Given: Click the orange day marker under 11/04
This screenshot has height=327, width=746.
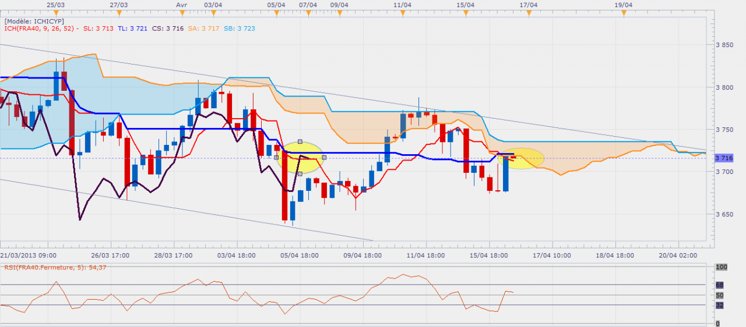Looking at the screenshot, I should coord(402,12).
